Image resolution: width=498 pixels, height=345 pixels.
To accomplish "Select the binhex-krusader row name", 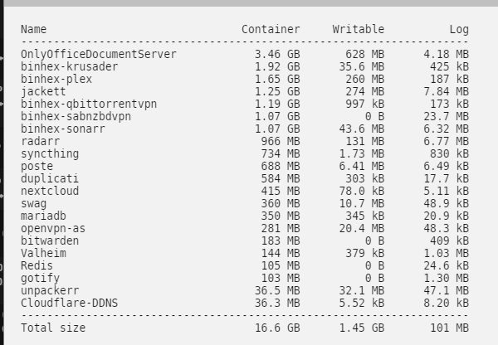I will click(x=69, y=66).
